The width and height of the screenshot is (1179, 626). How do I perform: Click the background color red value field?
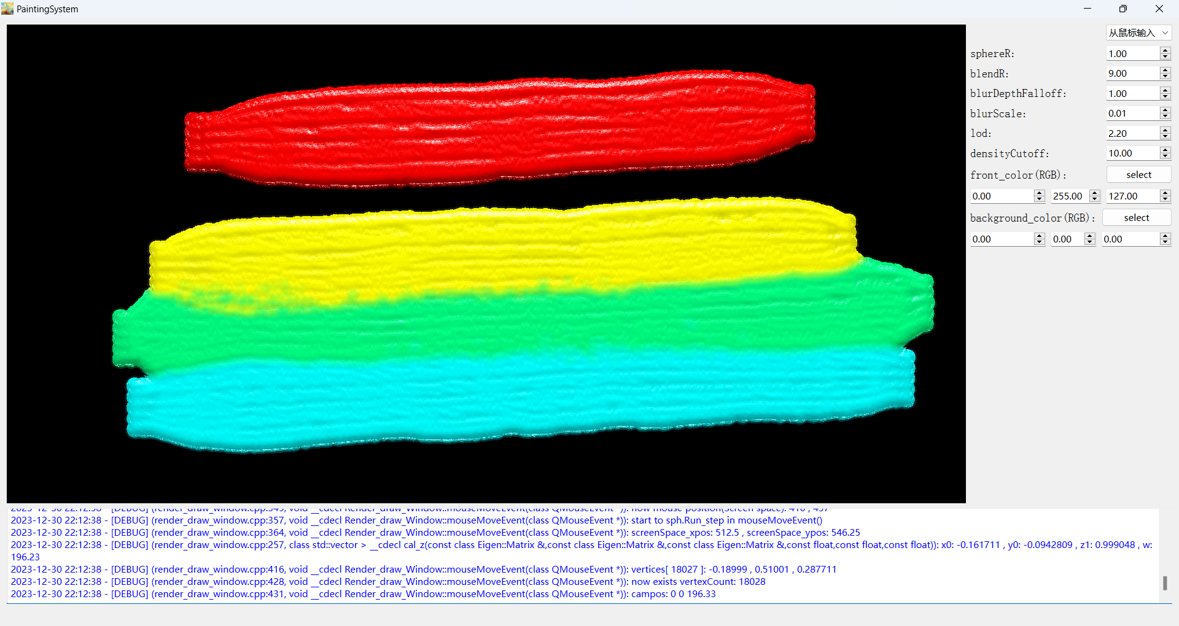pyautogui.click(x=1001, y=239)
